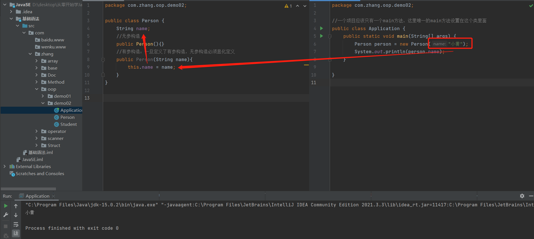Click the green checkmark inspection status in Application editor
The image size is (534, 239).
tap(531, 6)
